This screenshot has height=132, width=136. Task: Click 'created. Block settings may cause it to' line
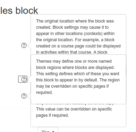pos(72,27)
